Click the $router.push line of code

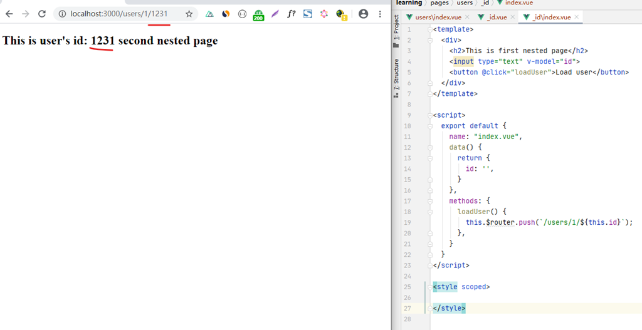pos(549,222)
